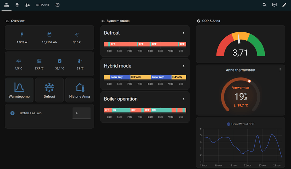Switch to the SETPOINT tab
291x169 pixels.
42,5
